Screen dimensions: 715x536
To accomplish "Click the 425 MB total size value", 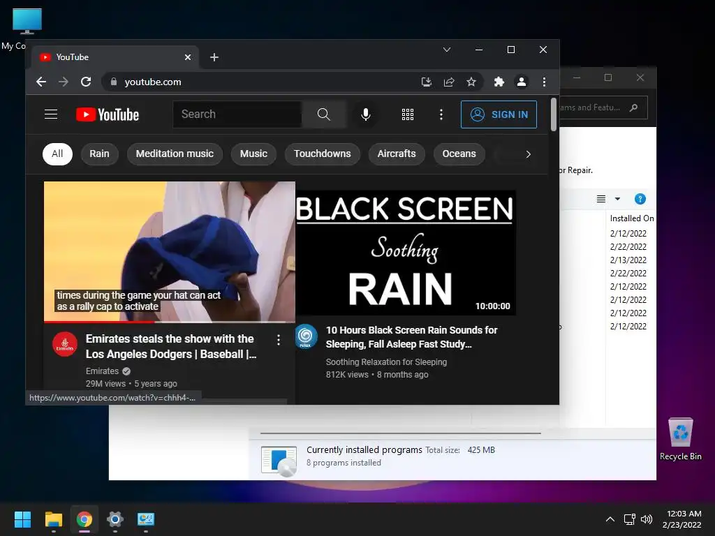I will [x=481, y=450].
